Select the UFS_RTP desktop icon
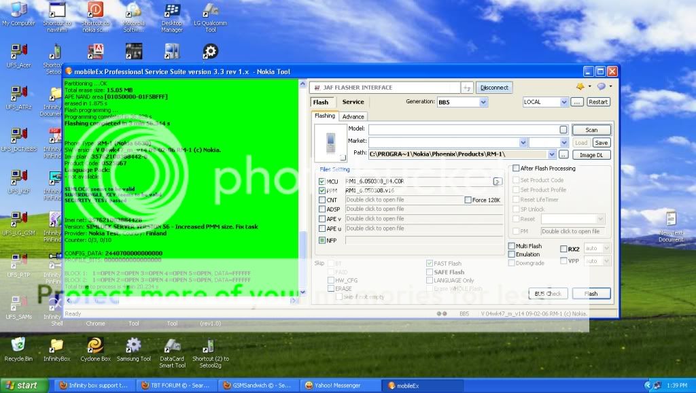 pyautogui.click(x=18, y=266)
